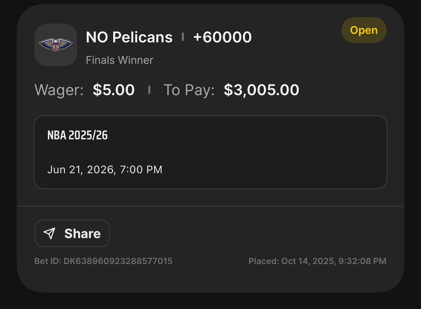Click the Wager label

(x=59, y=90)
